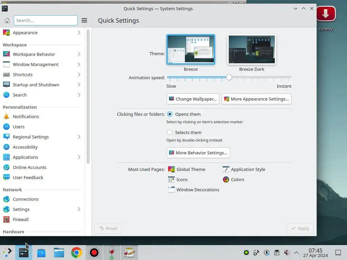Click the Connections globe icon
Screen dimensions: 347x260
click(x=6, y=199)
